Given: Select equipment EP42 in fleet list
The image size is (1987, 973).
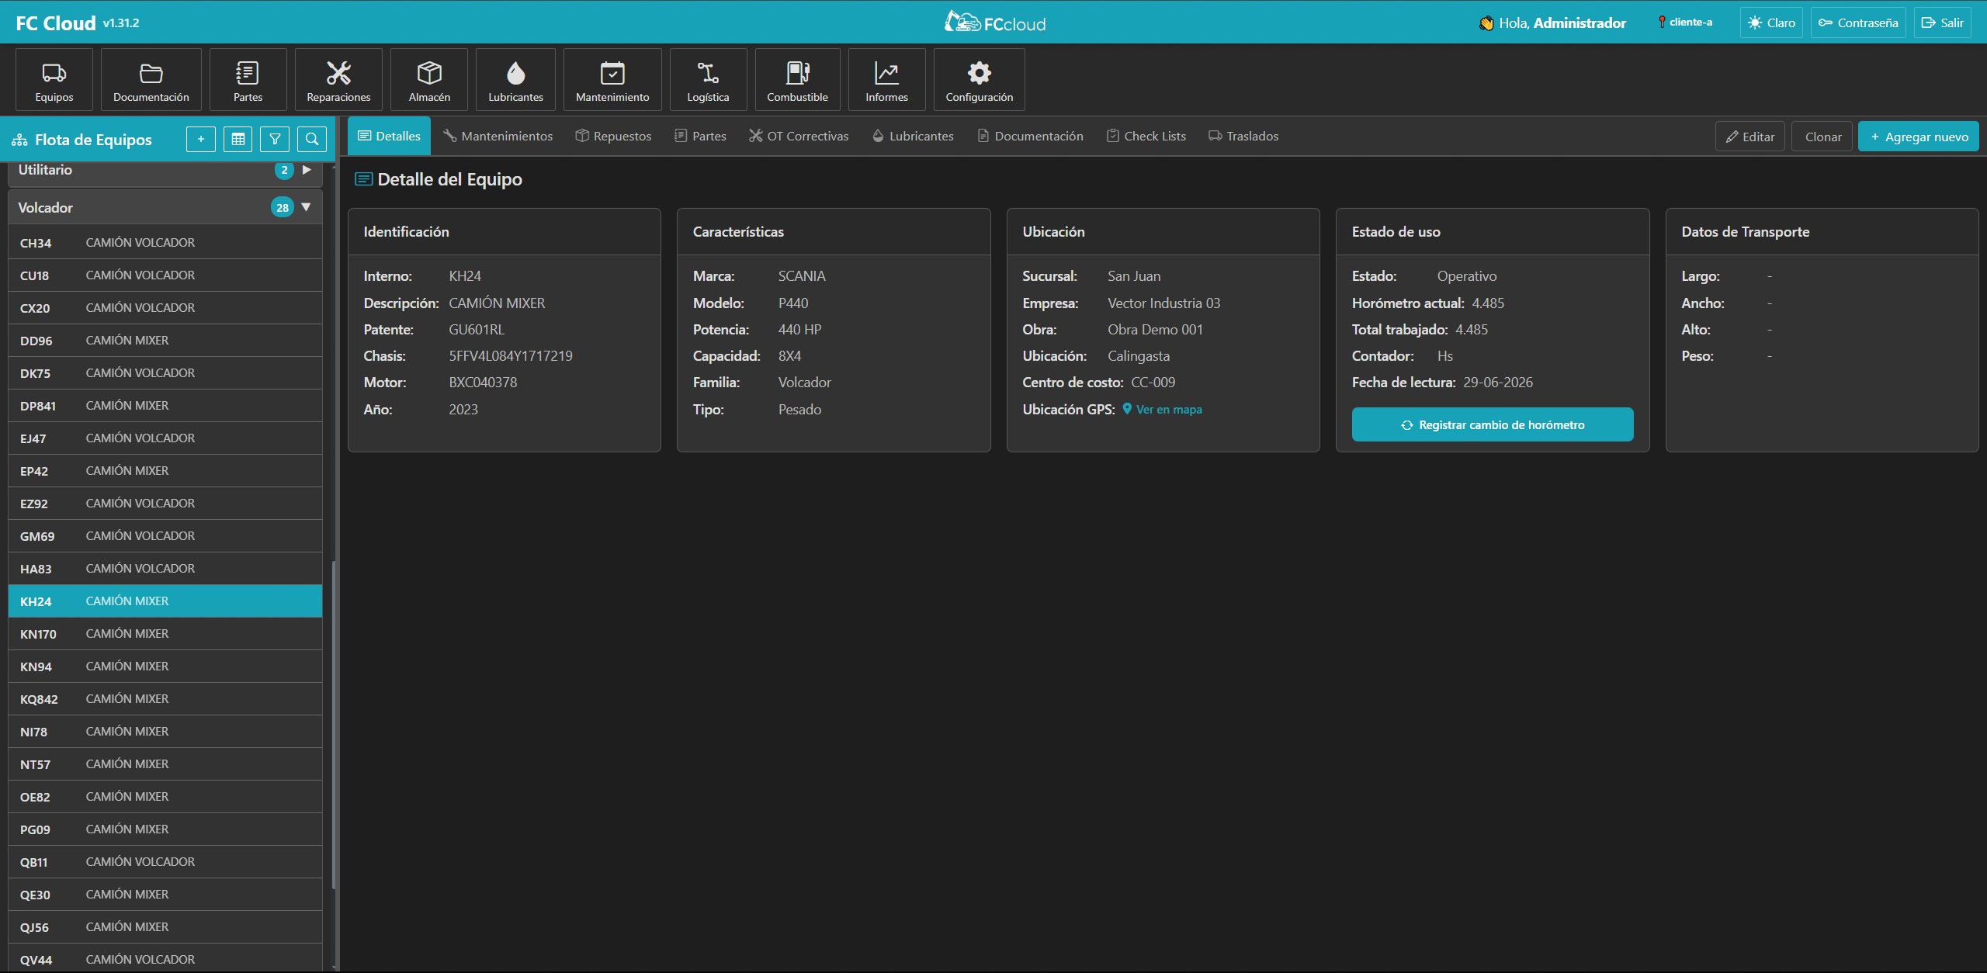Looking at the screenshot, I should pos(165,471).
